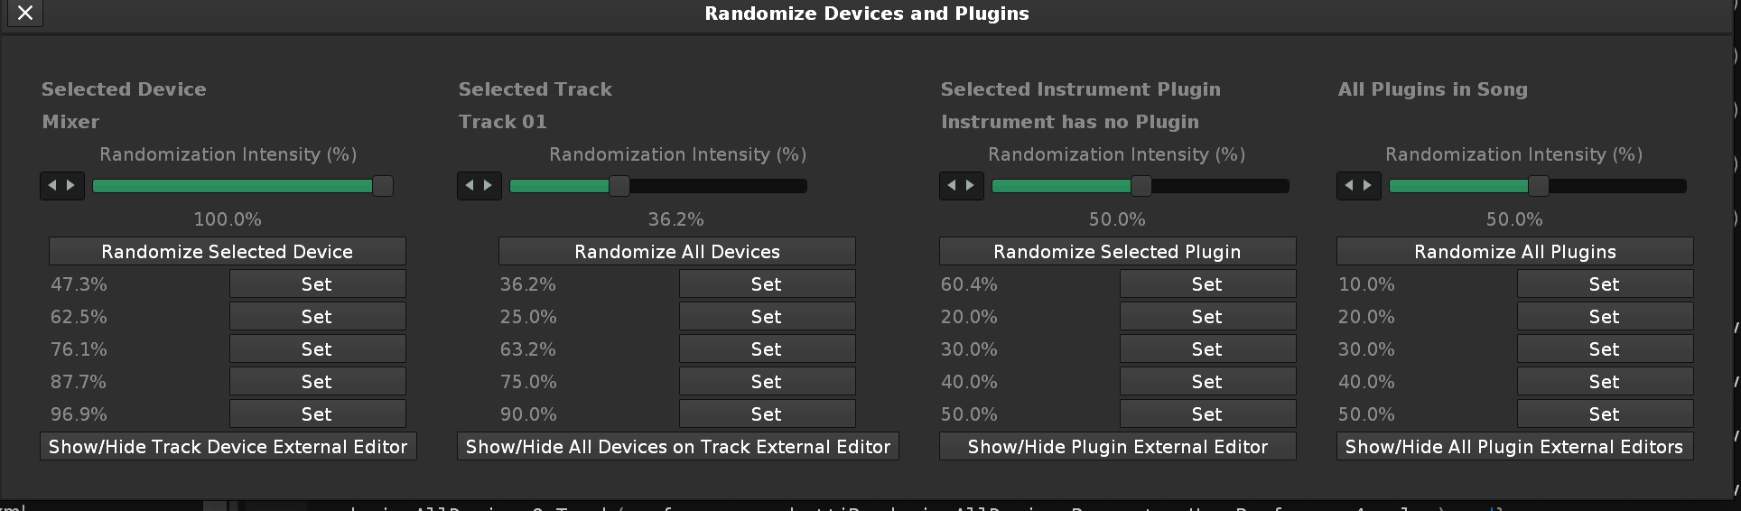Increase All Plugins in Song intensity arrow
Viewport: 1741px width, 511px height.
point(1368,186)
